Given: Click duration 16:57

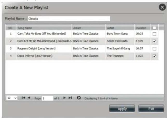Looking at the screenshot, I should 139,48.
